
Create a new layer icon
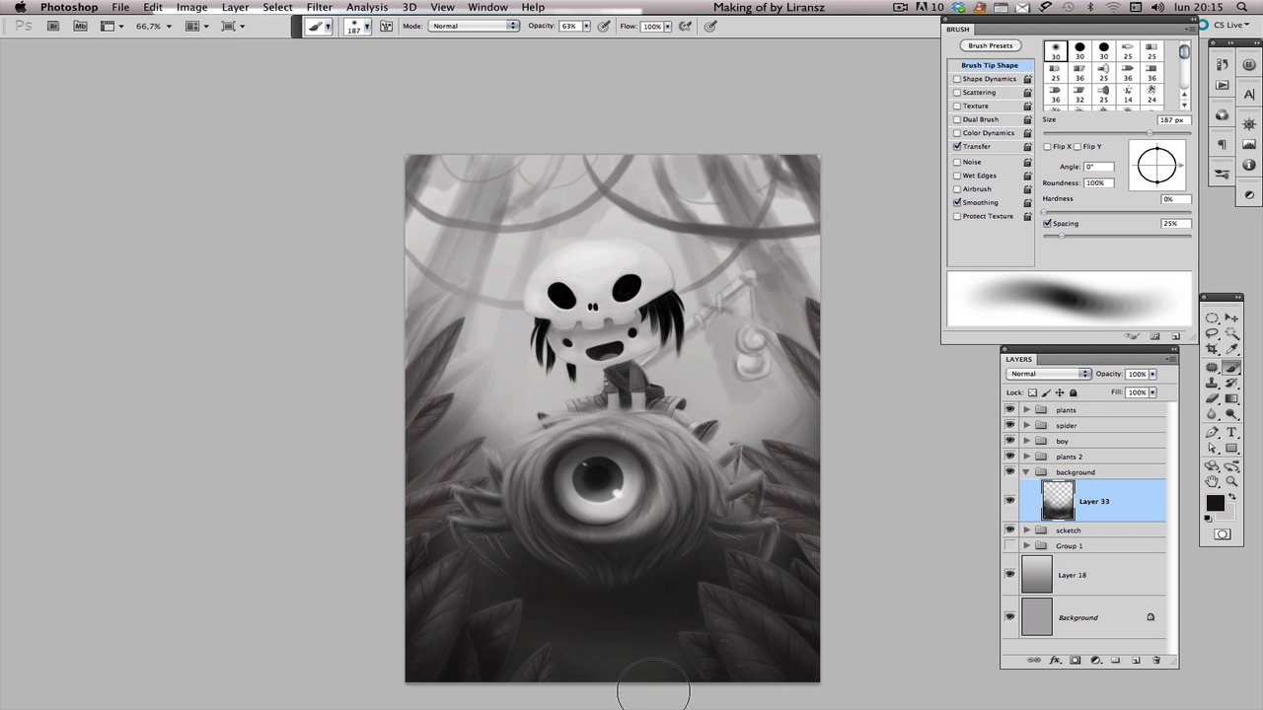1136,660
